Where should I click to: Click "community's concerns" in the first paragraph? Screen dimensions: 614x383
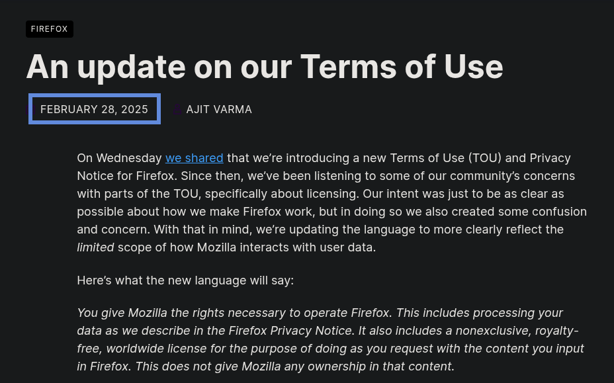coord(516,176)
